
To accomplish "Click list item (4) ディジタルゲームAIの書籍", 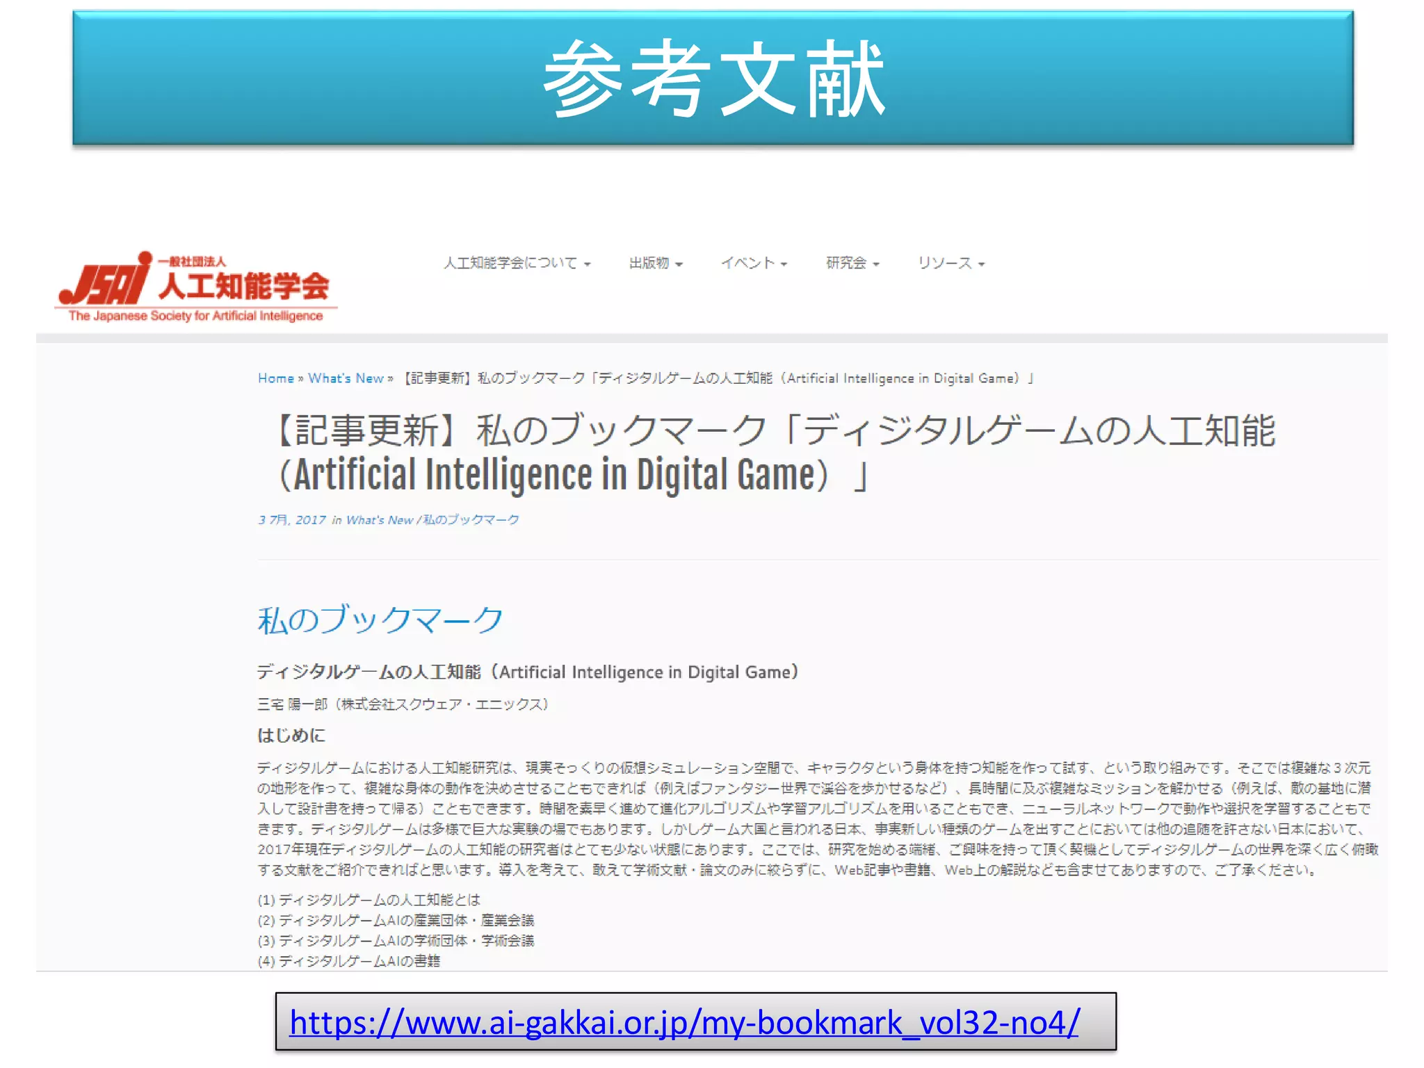I will [x=349, y=961].
